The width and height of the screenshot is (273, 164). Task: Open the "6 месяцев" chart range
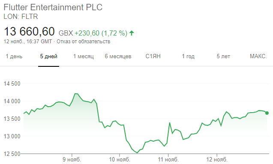coord(118,57)
